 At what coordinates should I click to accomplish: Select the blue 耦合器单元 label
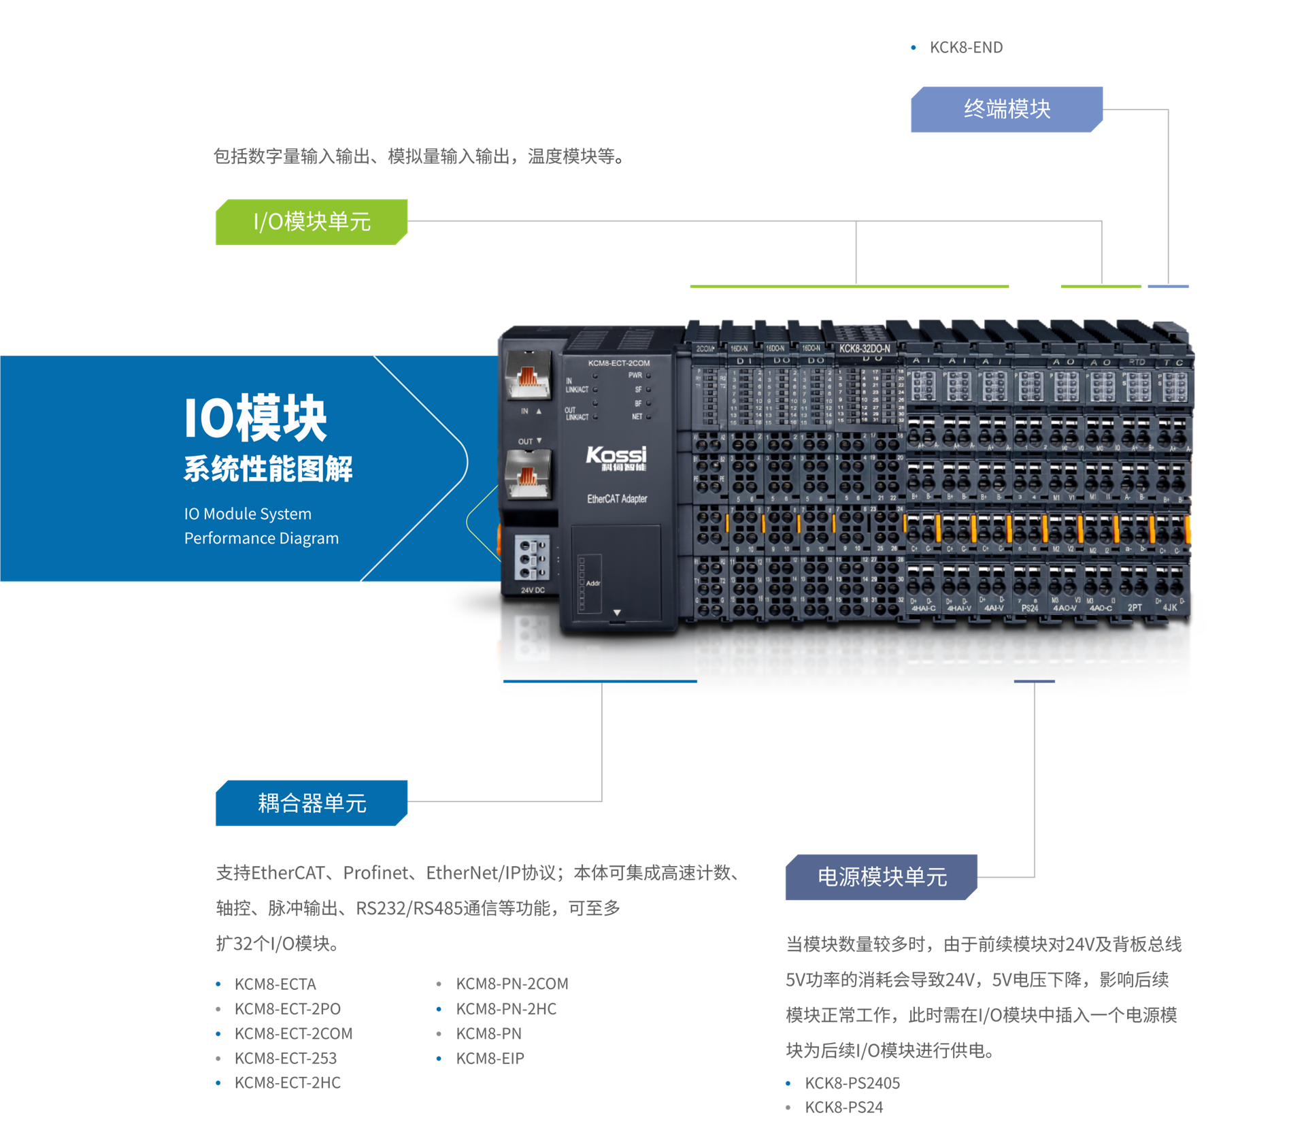click(312, 803)
